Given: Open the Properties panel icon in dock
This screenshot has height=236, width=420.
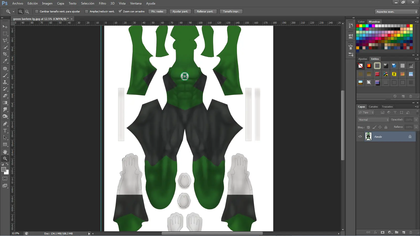Looking at the screenshot, I should click(x=351, y=36).
